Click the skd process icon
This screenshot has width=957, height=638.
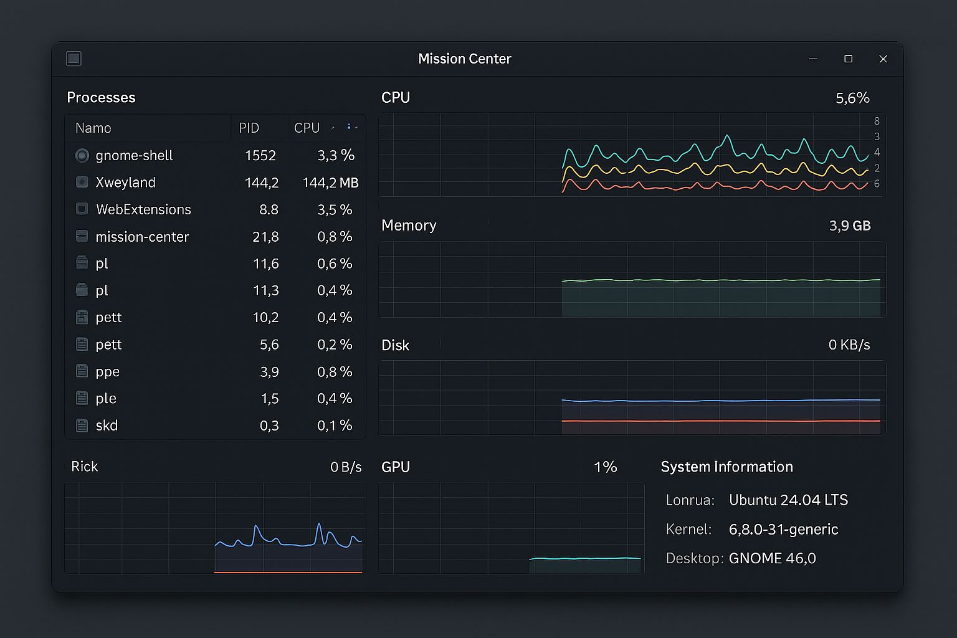coord(82,426)
